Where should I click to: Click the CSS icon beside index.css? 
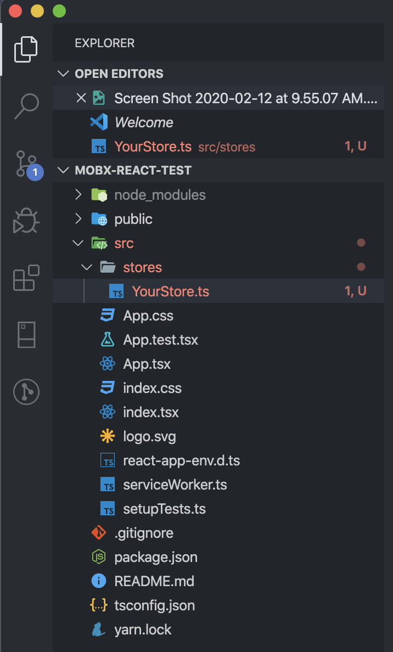point(108,388)
